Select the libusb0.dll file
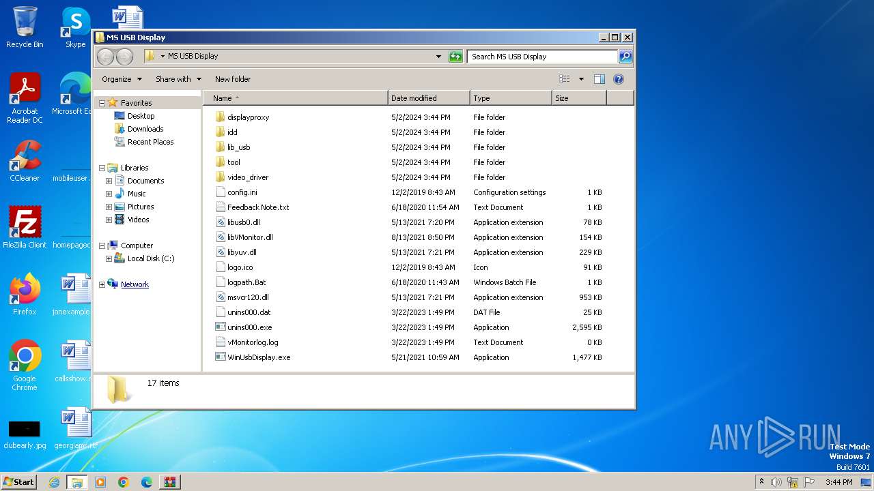Viewport: 874px width, 491px height. (243, 222)
